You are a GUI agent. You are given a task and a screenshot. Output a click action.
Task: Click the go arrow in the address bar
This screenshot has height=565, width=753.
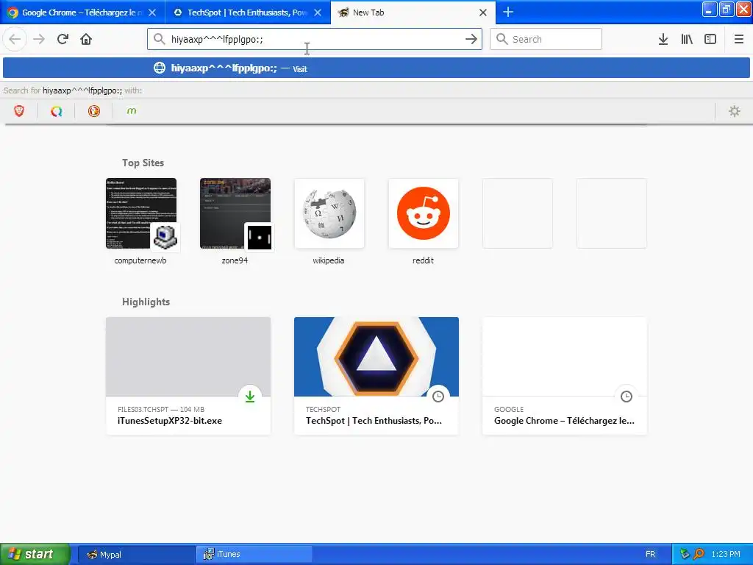(471, 39)
